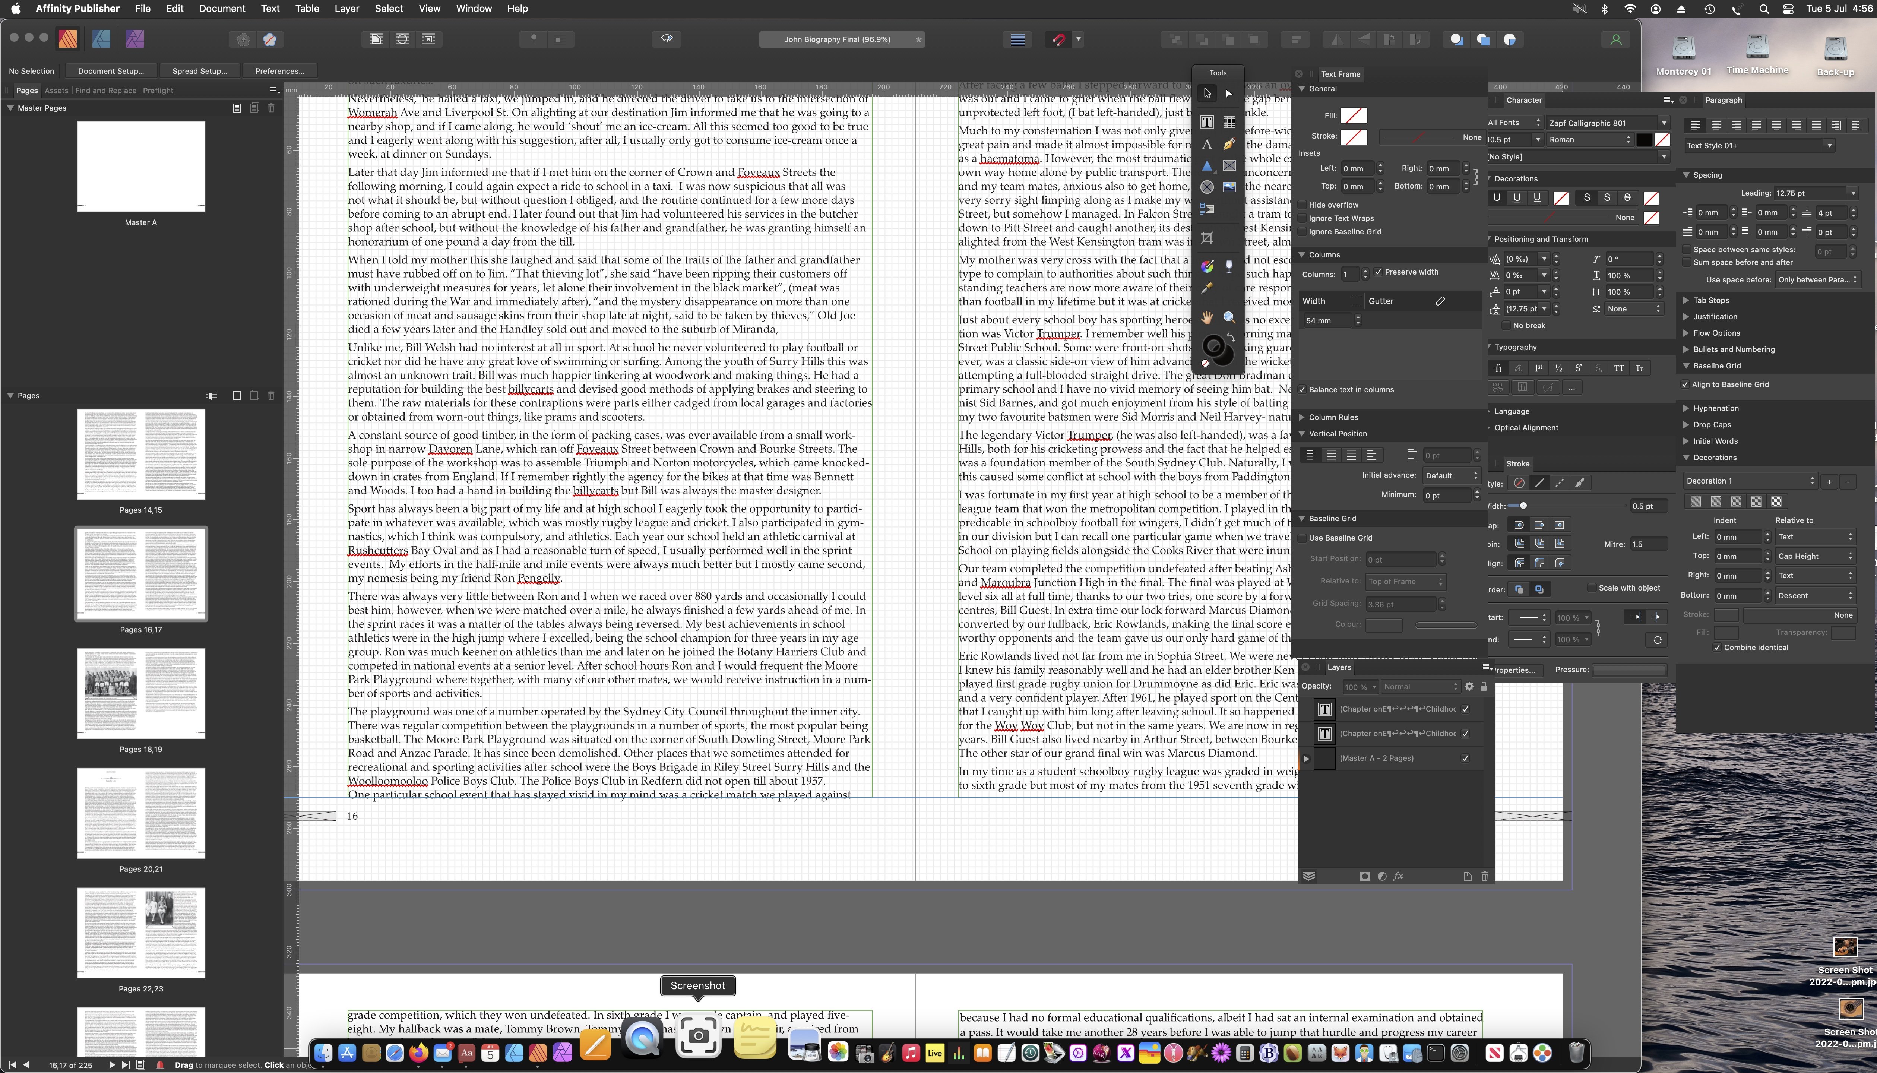This screenshot has width=1877, height=1073.
Task: Click the Document Setup button
Action: 111,71
